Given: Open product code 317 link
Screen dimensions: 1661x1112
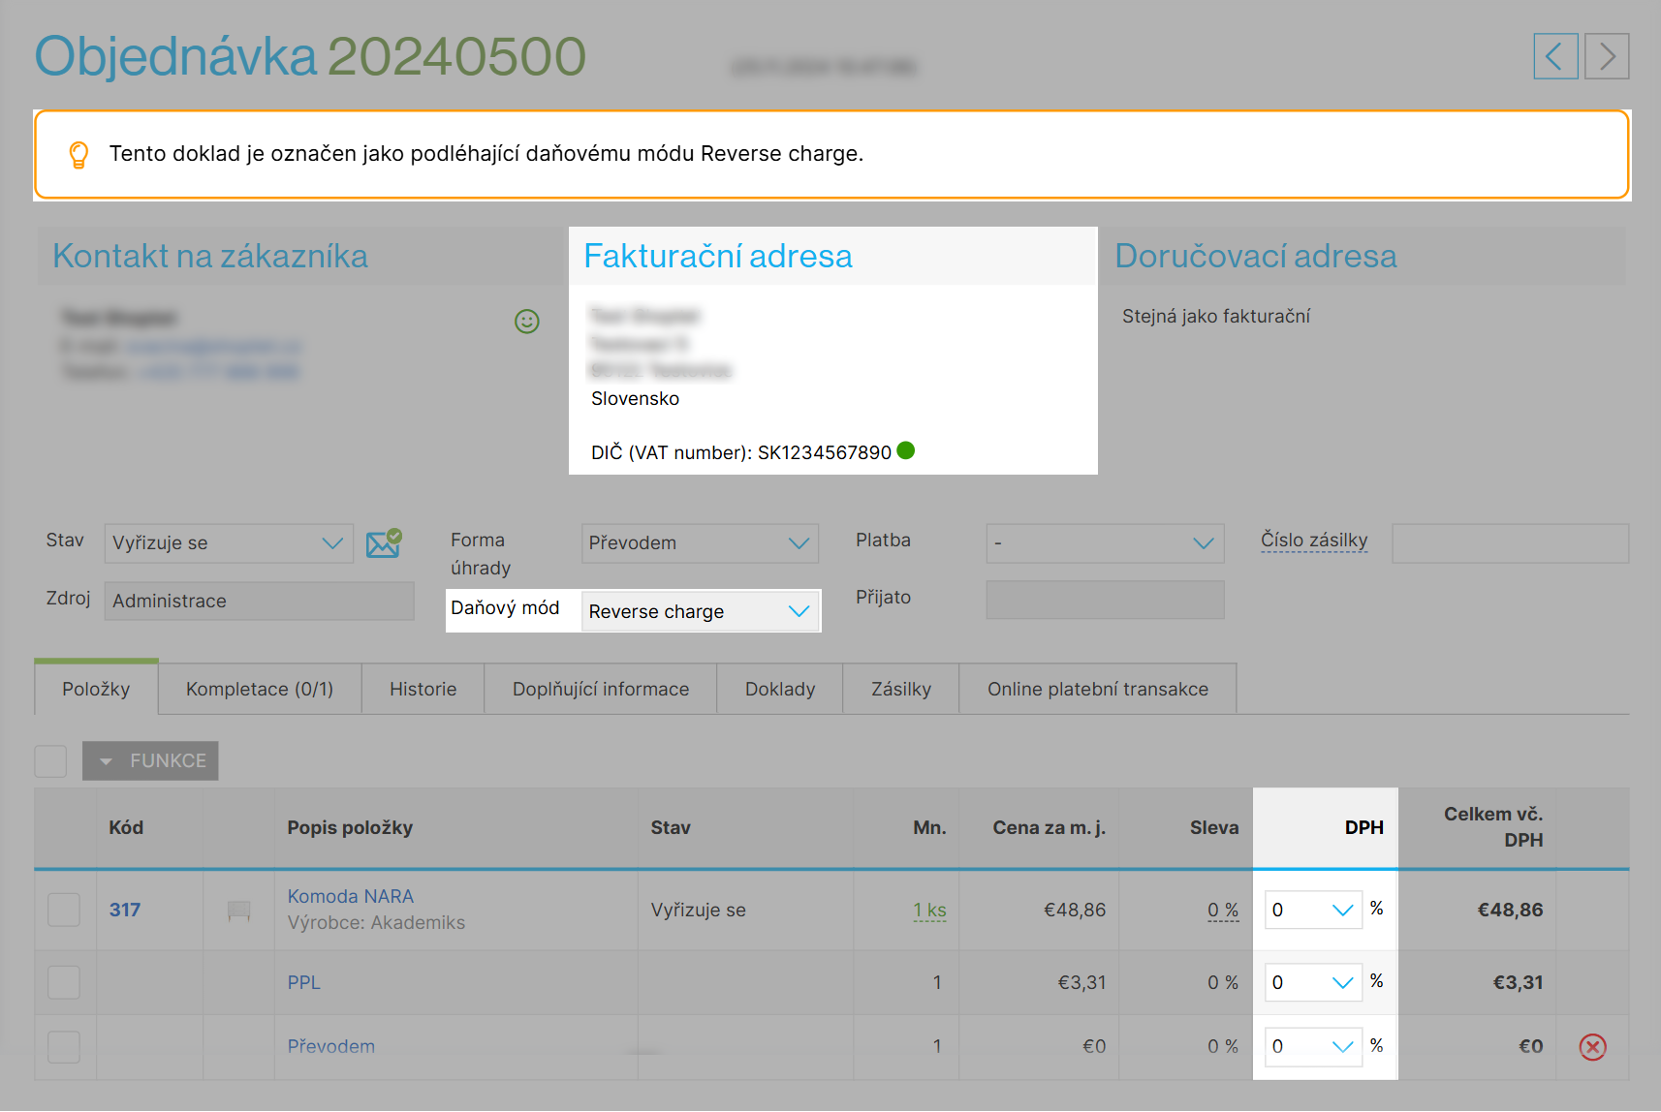Looking at the screenshot, I should [x=125, y=910].
